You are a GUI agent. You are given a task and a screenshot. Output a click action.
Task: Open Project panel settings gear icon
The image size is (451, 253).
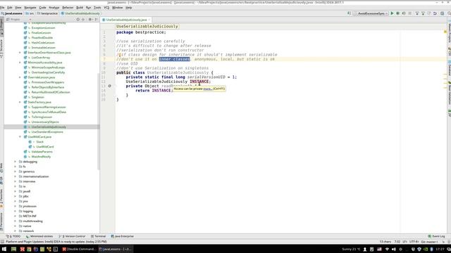(90, 20)
